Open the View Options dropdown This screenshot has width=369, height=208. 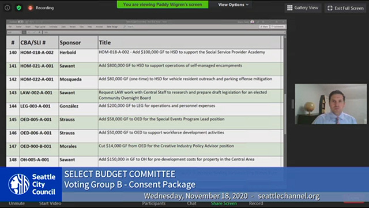[233, 5]
